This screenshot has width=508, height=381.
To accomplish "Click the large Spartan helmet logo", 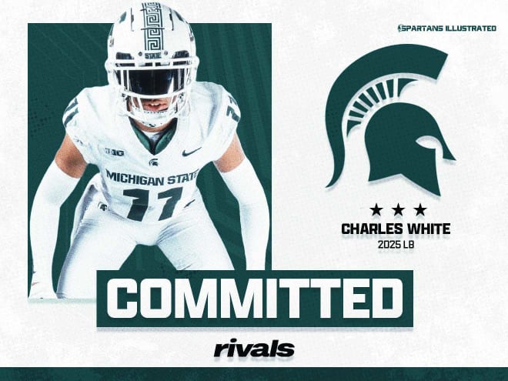I will (x=390, y=120).
